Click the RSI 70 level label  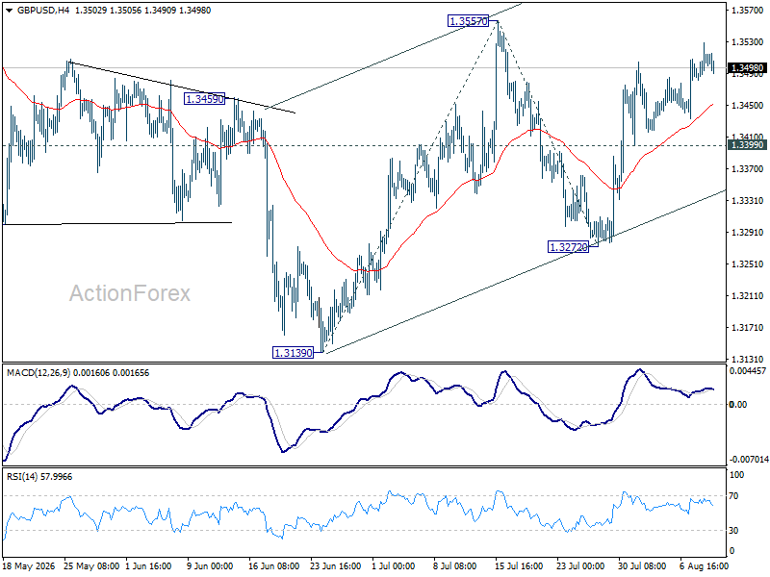click(733, 496)
